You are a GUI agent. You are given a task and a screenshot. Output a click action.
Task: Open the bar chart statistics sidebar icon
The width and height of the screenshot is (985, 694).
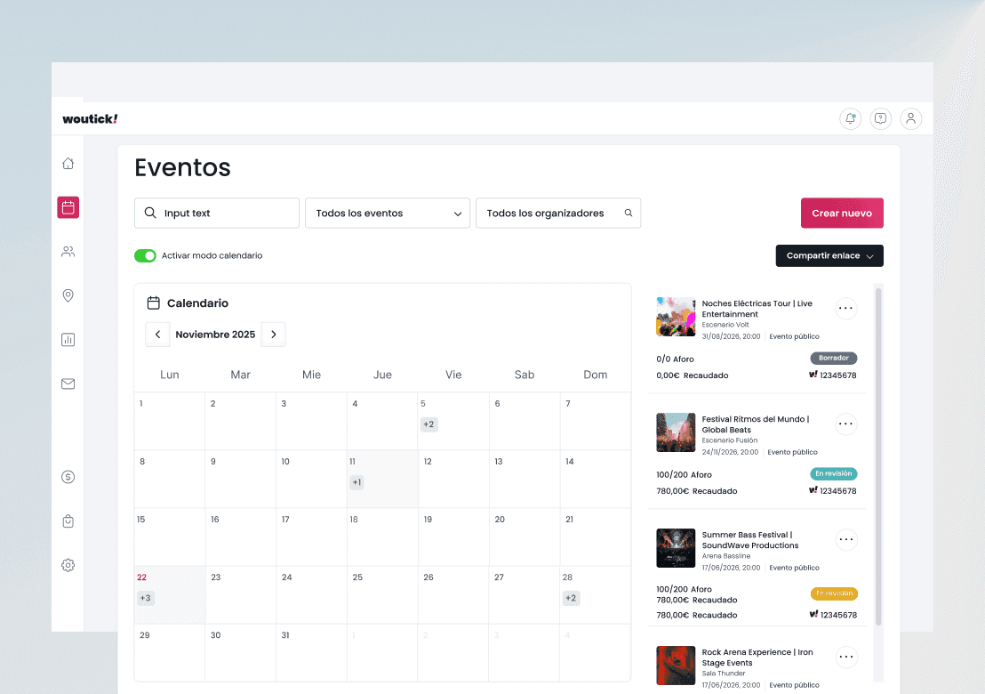click(68, 340)
